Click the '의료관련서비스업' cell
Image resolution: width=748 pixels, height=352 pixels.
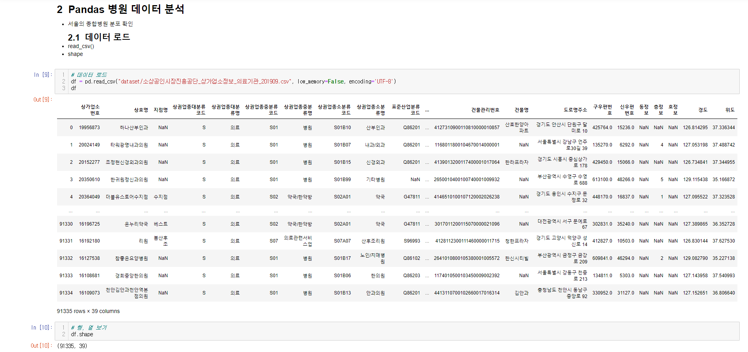(x=298, y=241)
